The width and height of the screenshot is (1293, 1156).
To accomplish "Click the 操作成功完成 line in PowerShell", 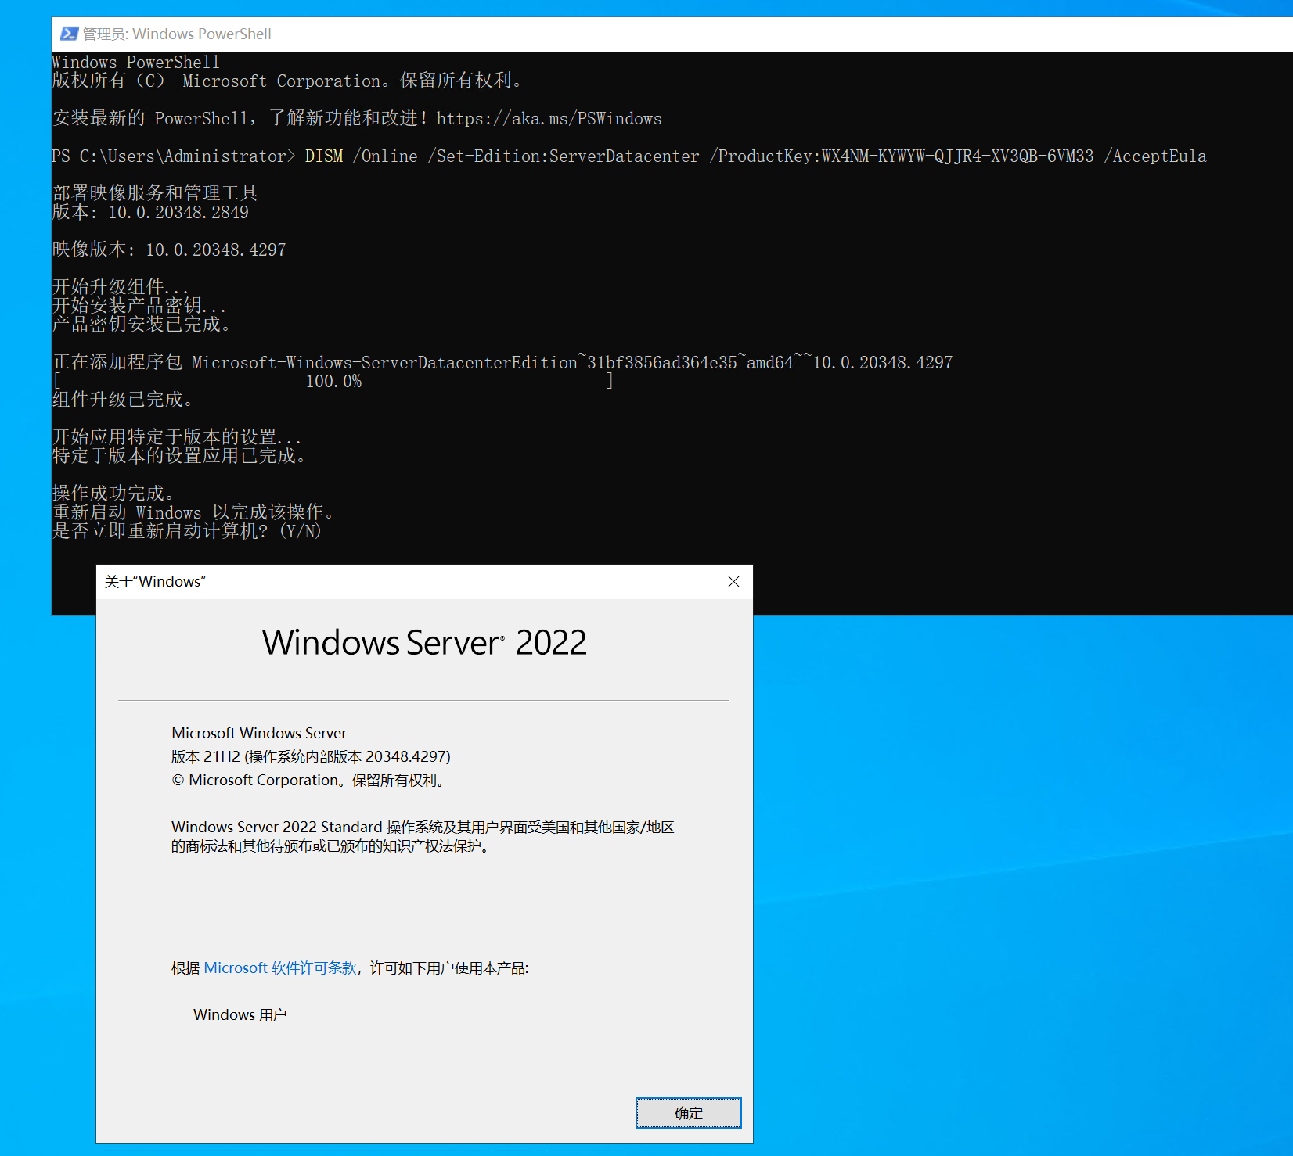I will click(x=113, y=494).
